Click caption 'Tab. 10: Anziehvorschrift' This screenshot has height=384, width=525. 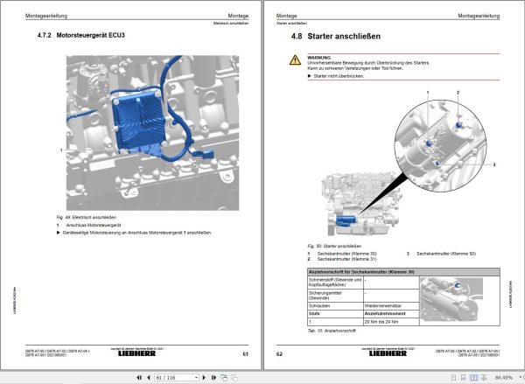pyautogui.click(x=332, y=331)
